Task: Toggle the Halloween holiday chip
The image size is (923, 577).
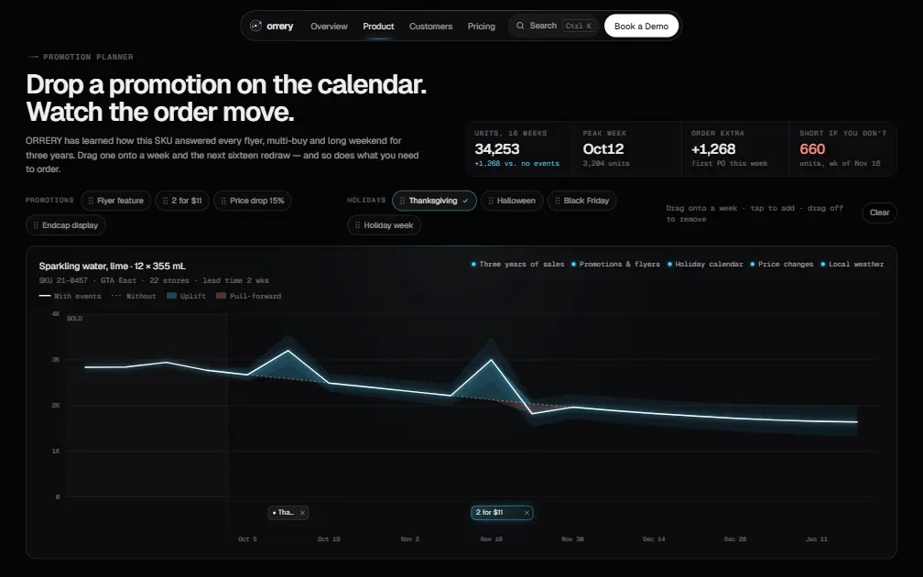Action: [512, 201]
